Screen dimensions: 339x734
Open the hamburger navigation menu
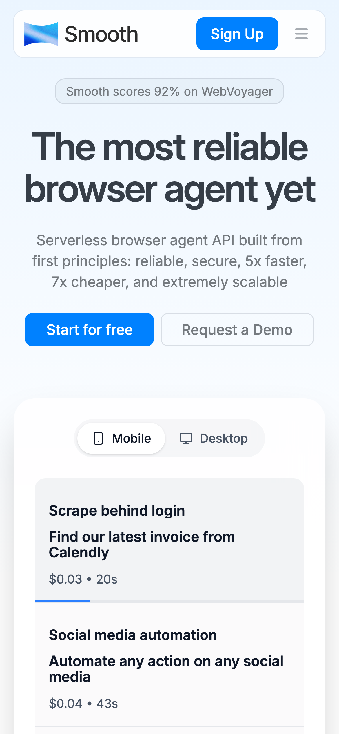[x=301, y=34]
